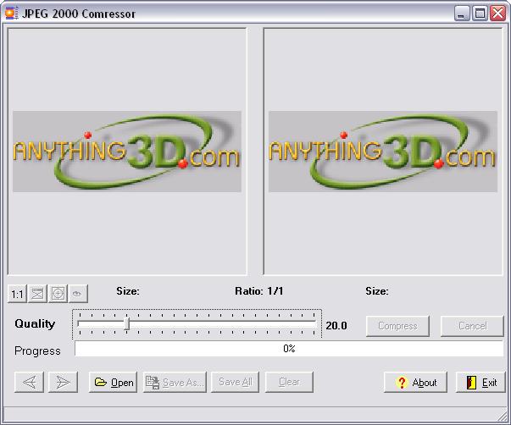Select the fit-to-window view icon
The image size is (511, 425).
pos(37,294)
